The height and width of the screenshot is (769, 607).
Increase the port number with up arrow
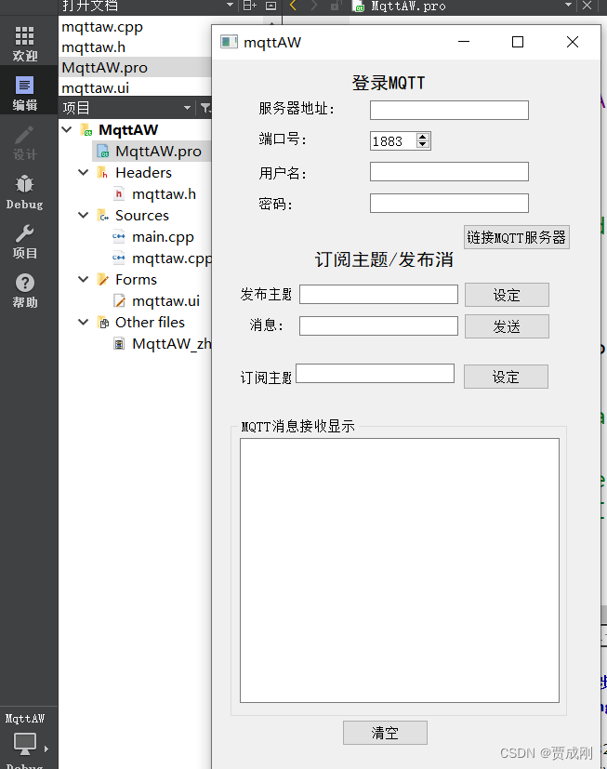[422, 137]
